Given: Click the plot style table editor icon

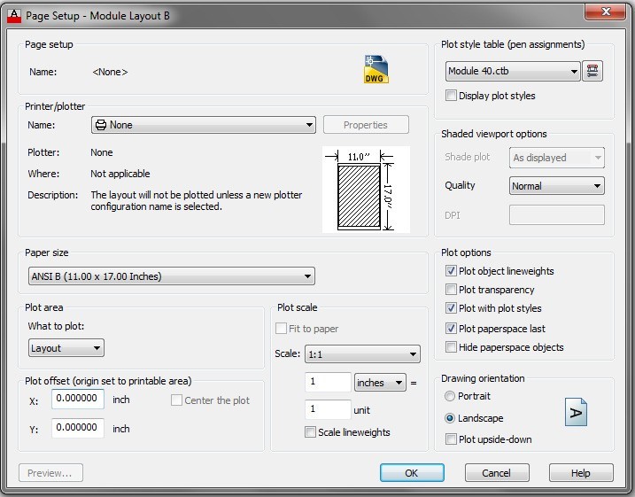Looking at the screenshot, I should point(593,72).
